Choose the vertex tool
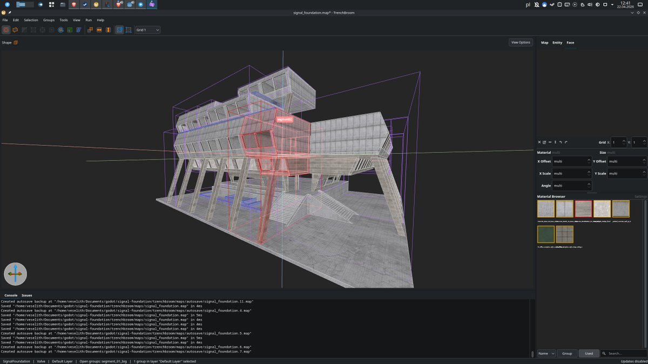Image resolution: width=648 pixels, height=364 pixels. point(33,30)
